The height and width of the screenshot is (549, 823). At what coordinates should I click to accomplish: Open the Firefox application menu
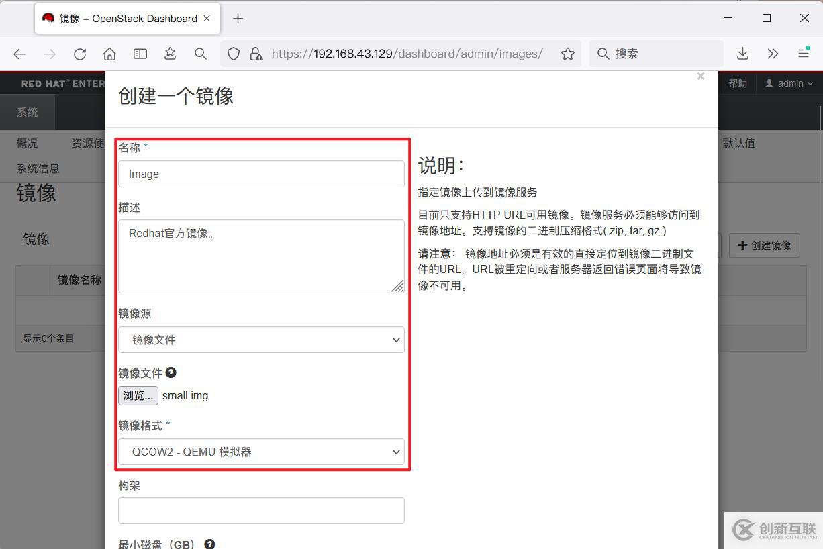pyautogui.click(x=804, y=54)
